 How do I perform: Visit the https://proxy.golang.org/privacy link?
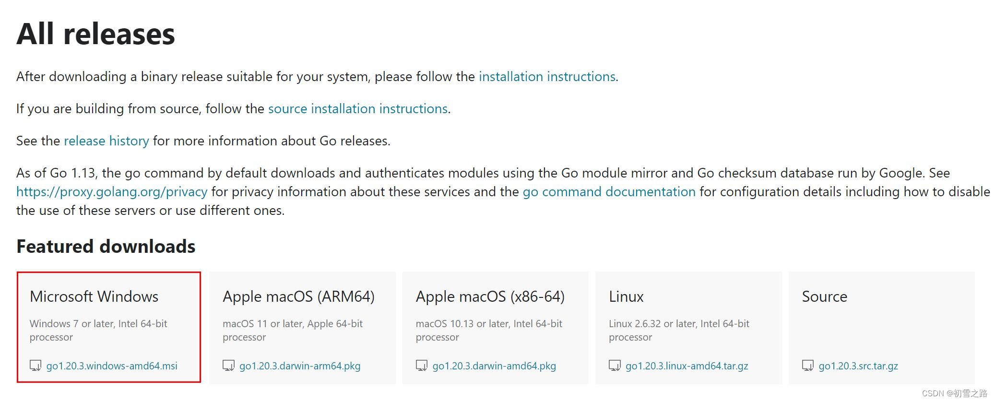(x=112, y=192)
